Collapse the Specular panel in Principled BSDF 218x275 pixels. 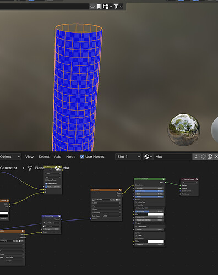click(x=140, y=205)
